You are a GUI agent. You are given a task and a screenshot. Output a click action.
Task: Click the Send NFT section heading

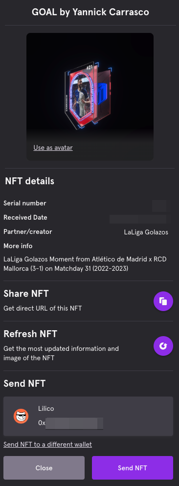point(24,383)
